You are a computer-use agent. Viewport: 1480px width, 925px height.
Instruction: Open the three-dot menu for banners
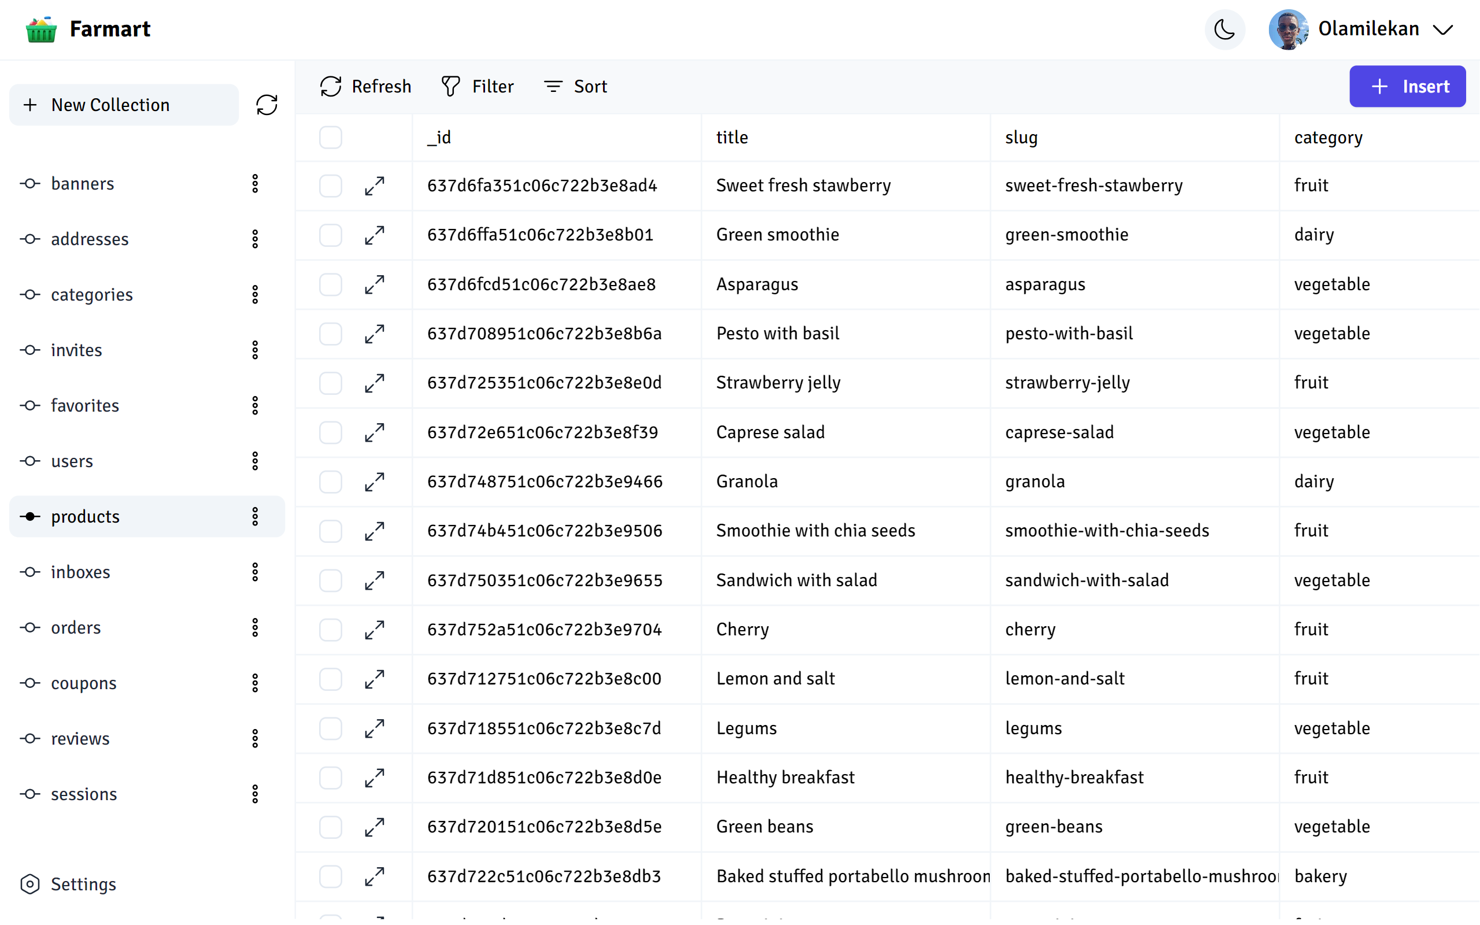255,183
